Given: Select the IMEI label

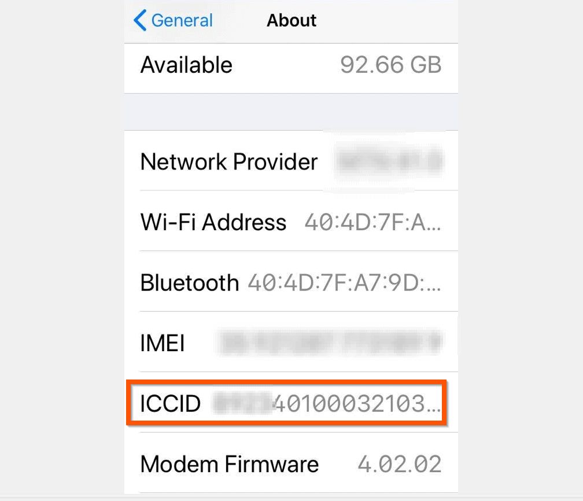Looking at the screenshot, I should pyautogui.click(x=163, y=343).
